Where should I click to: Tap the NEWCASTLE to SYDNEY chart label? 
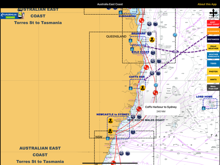113,114
